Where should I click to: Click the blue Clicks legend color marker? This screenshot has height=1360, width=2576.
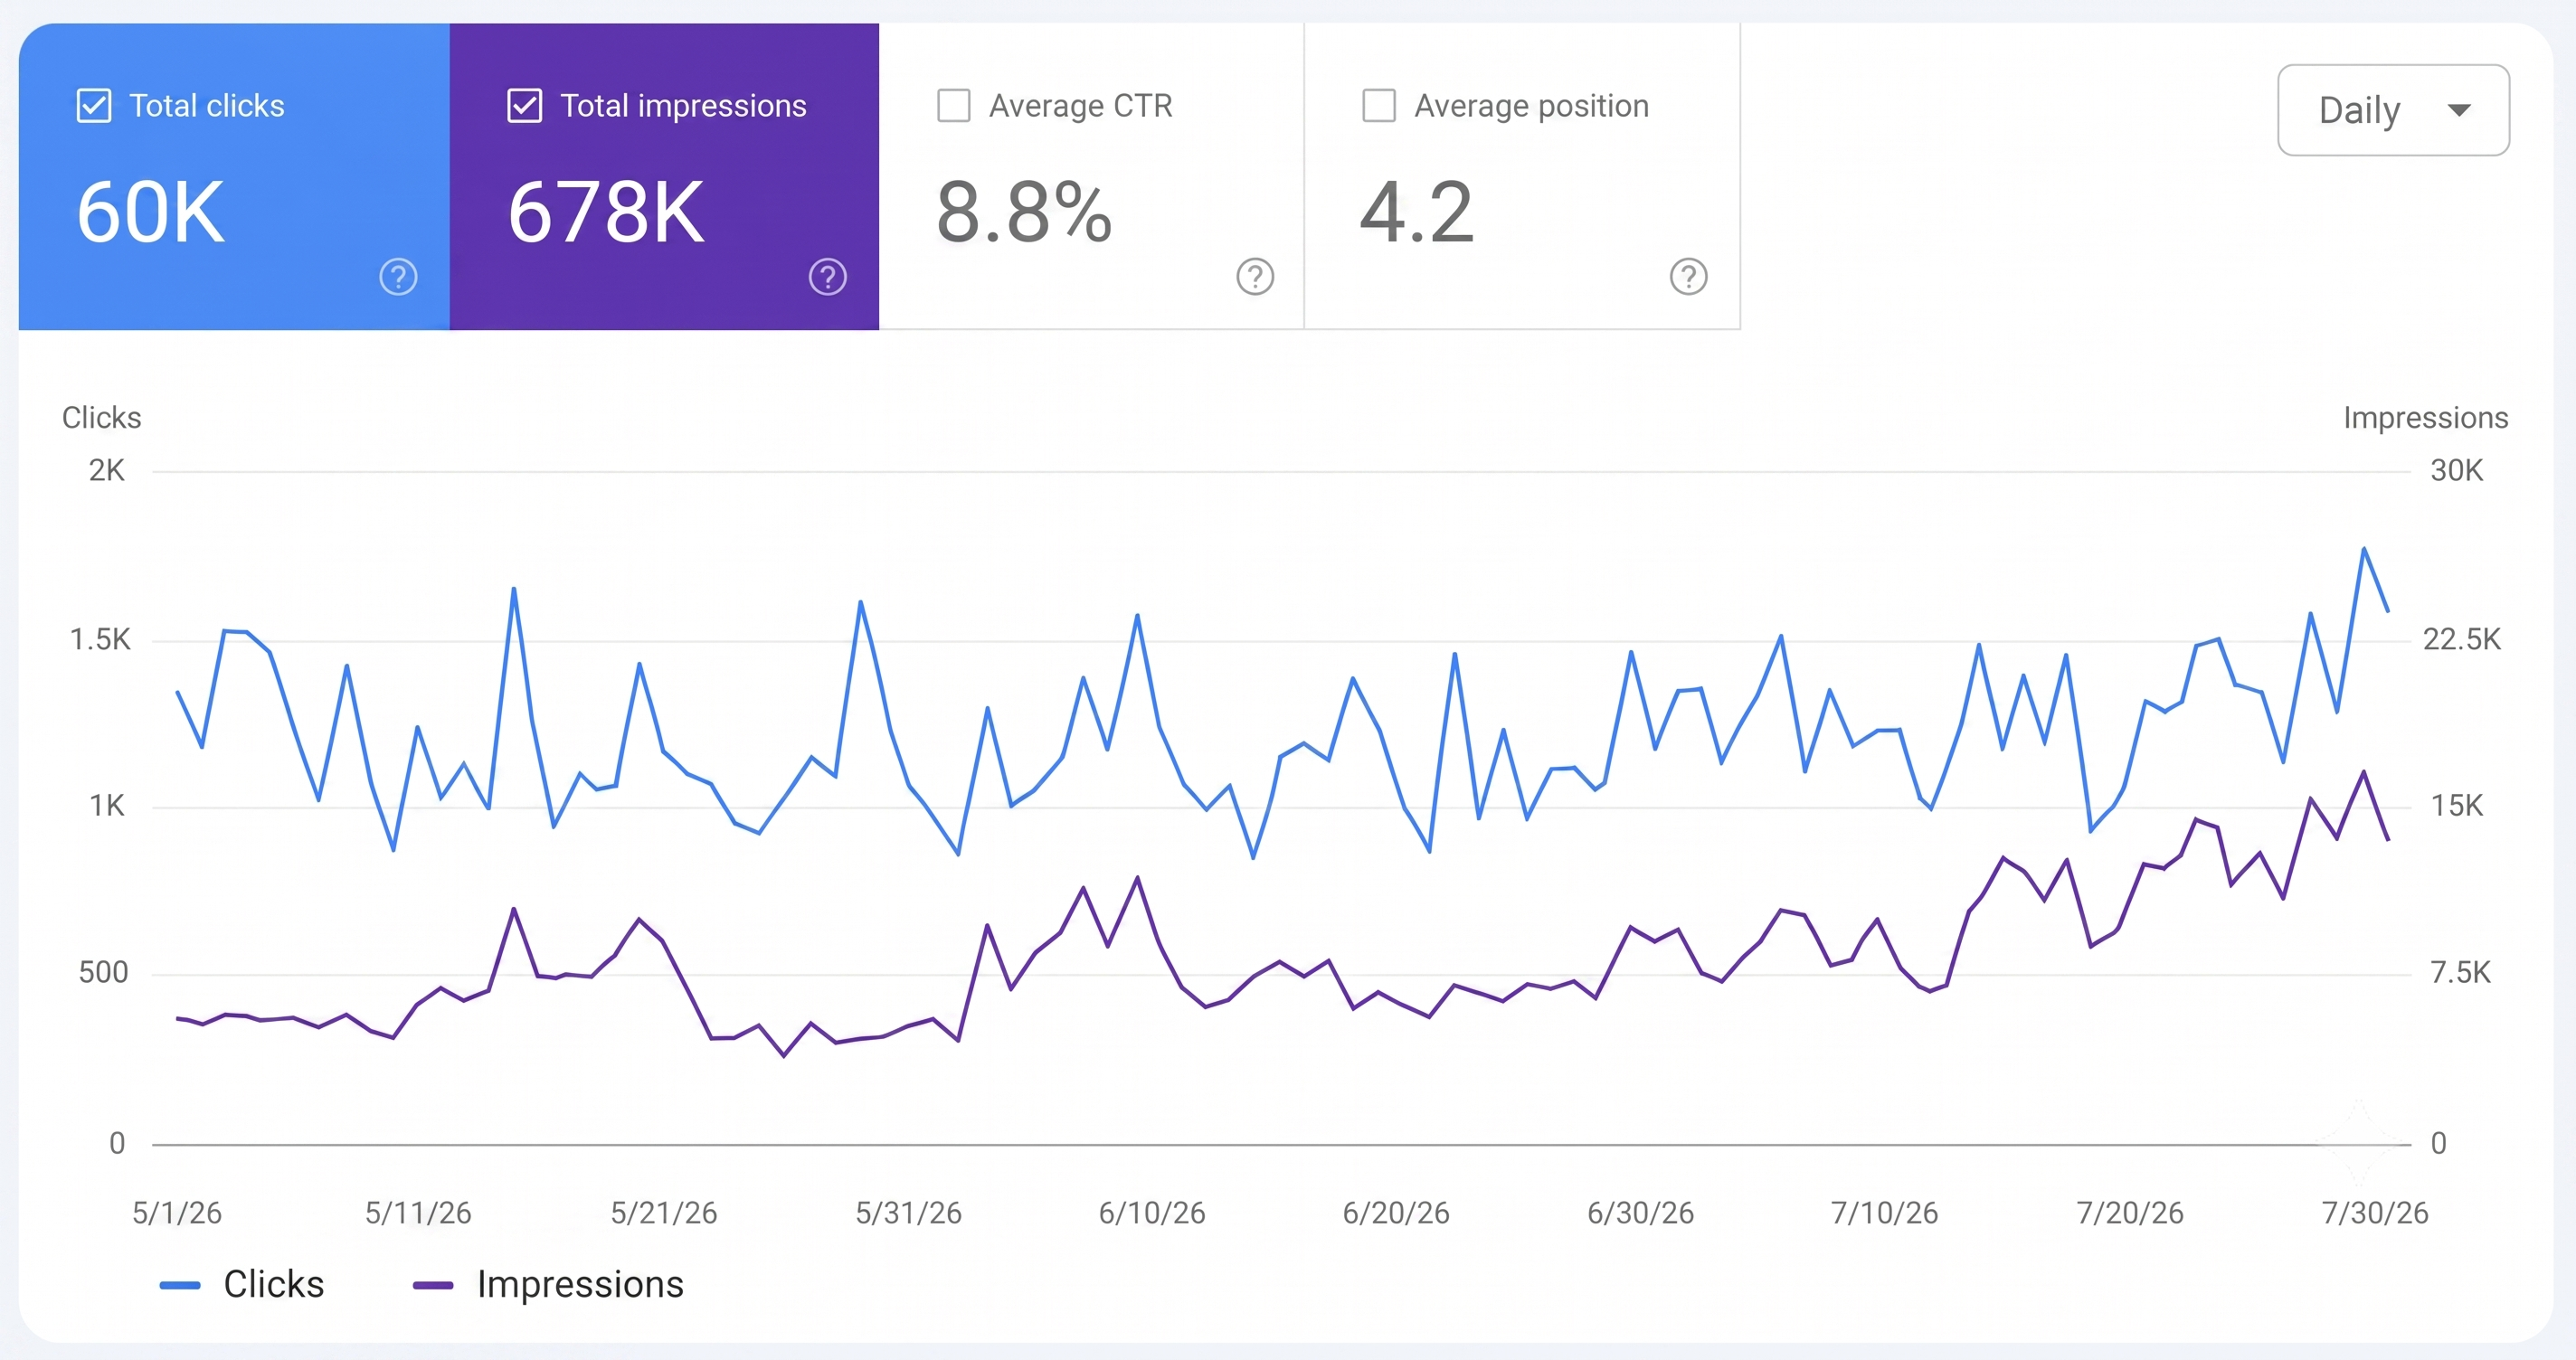click(x=180, y=1286)
